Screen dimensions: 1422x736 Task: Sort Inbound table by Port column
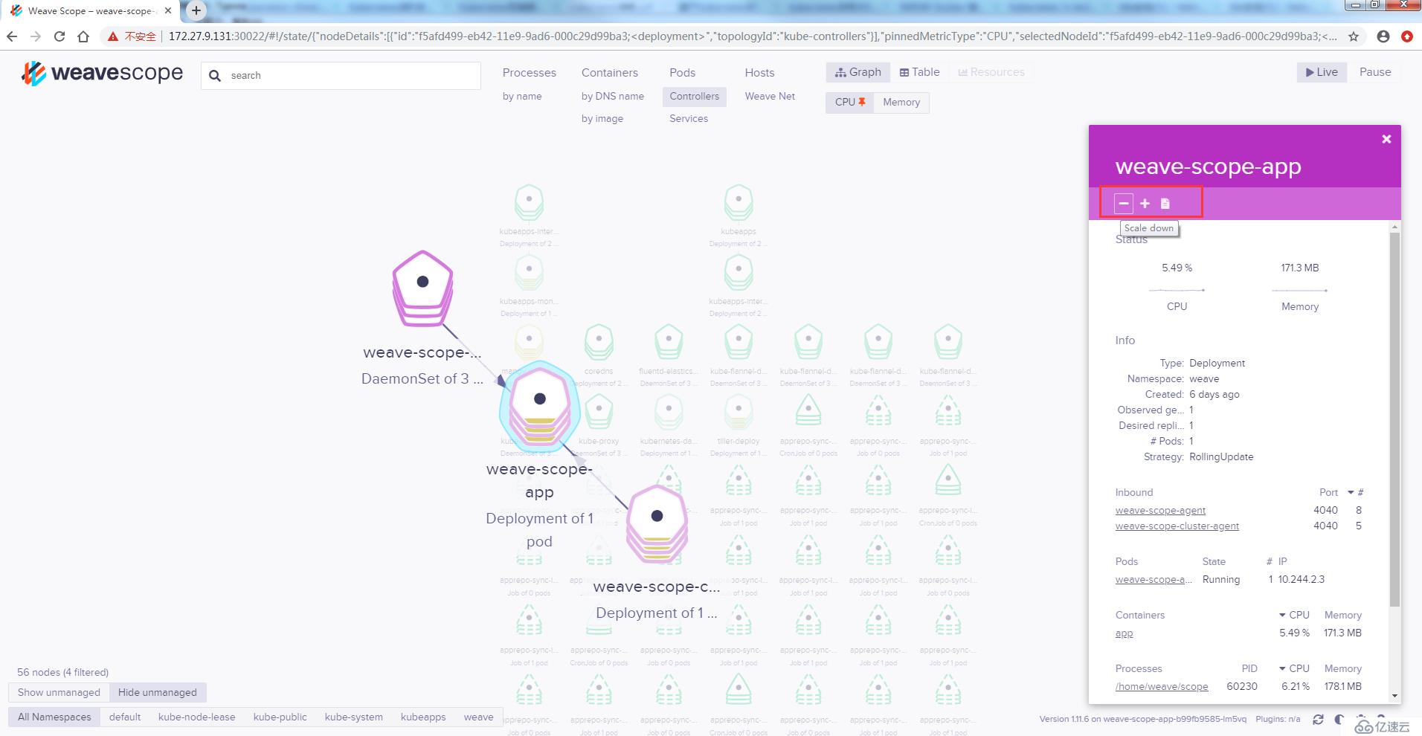[1328, 492]
